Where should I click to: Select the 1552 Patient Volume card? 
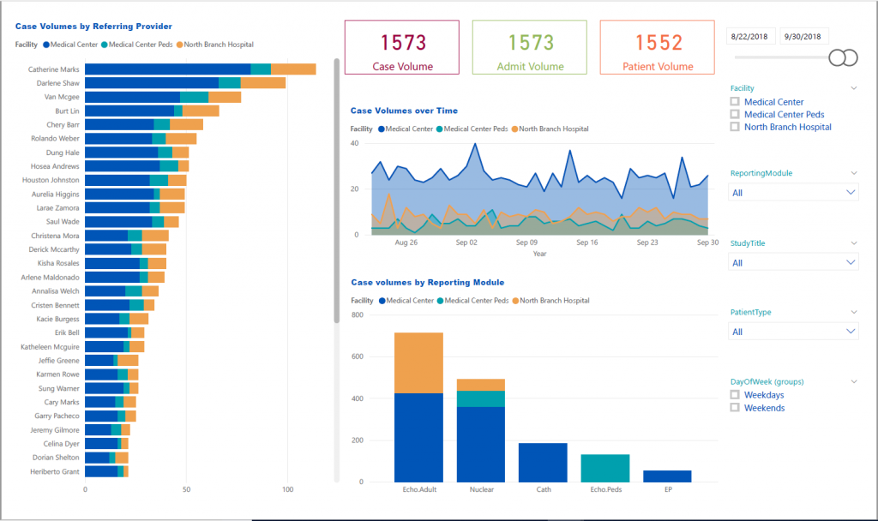click(x=657, y=47)
